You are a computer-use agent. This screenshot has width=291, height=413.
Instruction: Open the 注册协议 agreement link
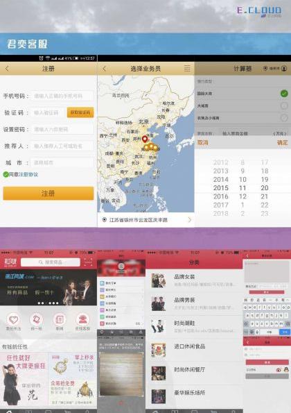pyautogui.click(x=28, y=174)
